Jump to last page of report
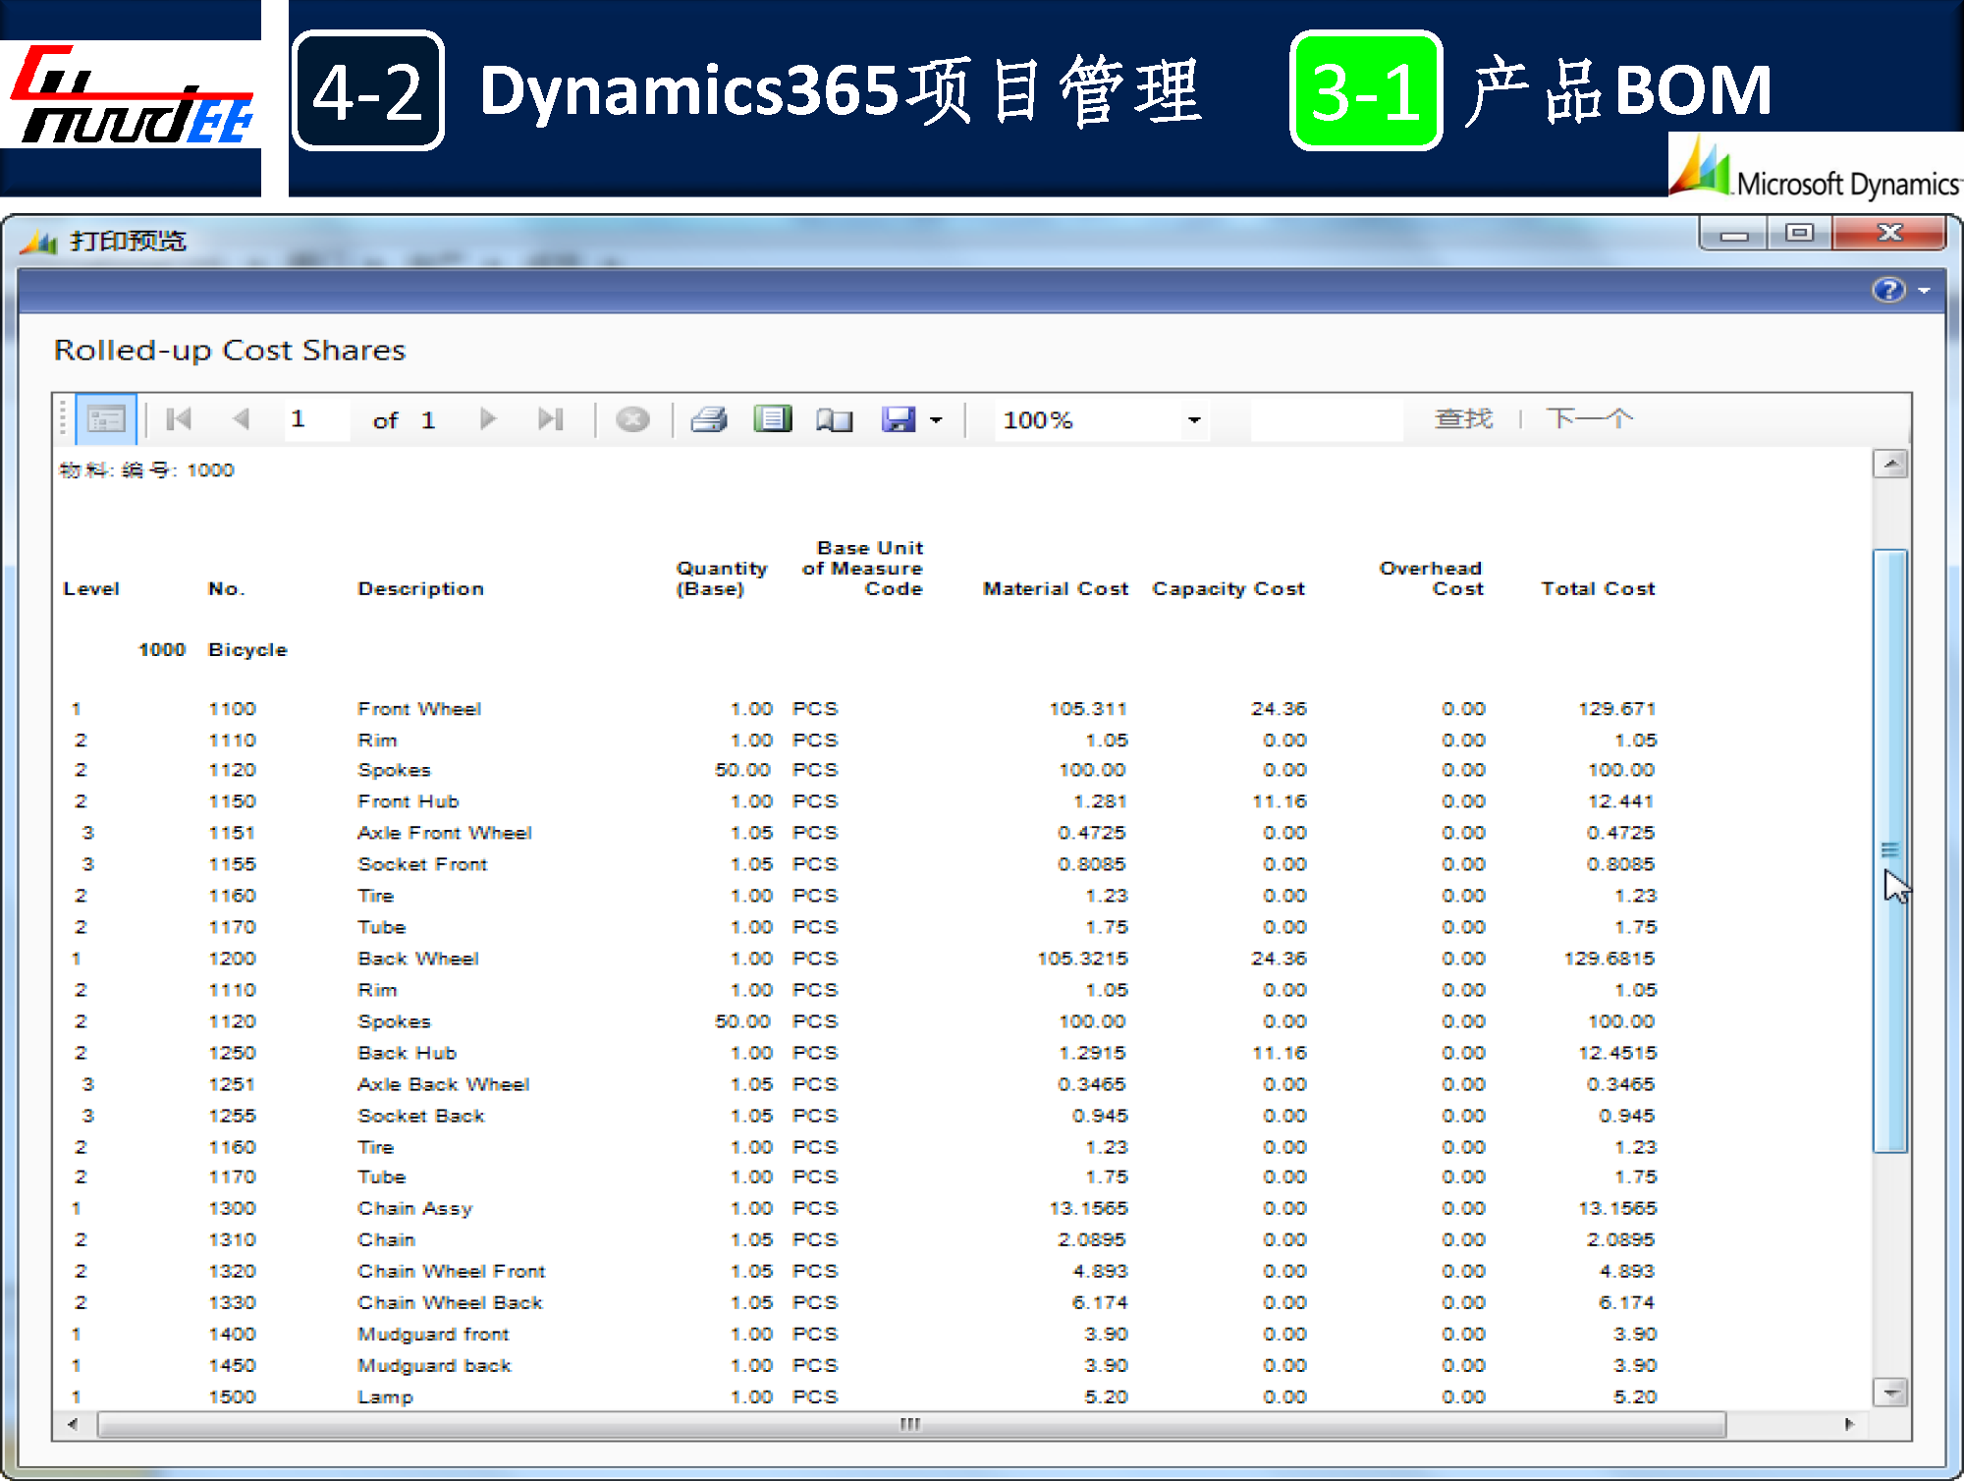Viewport: 1964px width, 1481px height. click(550, 419)
